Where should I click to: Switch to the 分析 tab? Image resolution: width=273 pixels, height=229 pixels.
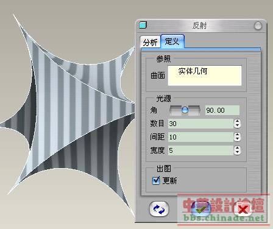pyautogui.click(x=150, y=43)
